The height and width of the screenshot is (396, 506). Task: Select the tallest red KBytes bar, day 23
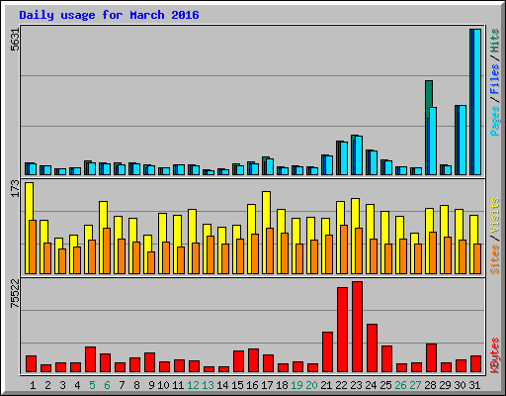357,327
